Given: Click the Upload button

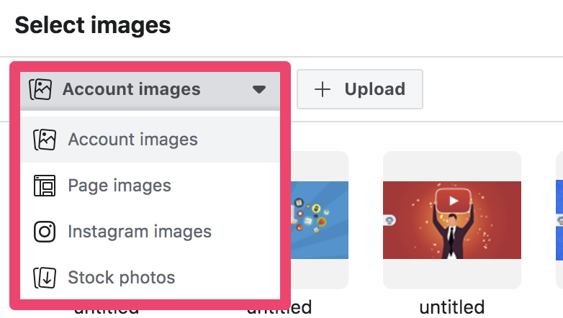Looking at the screenshot, I should tap(360, 89).
